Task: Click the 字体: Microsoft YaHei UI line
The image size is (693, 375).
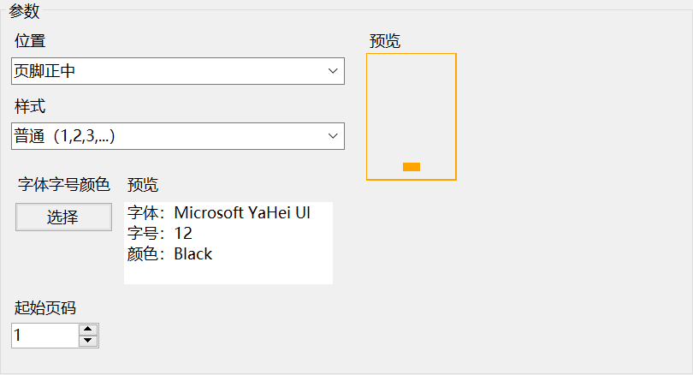Action: pos(219,212)
